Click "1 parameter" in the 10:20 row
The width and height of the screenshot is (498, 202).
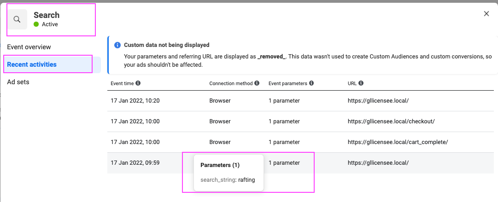(284, 101)
